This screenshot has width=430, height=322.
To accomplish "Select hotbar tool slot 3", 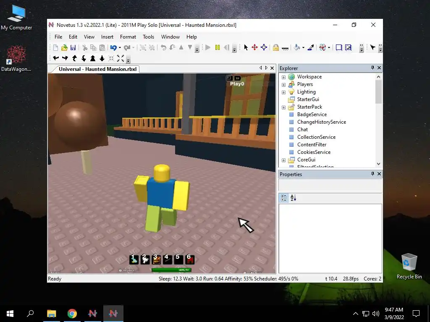I will coord(156,259).
